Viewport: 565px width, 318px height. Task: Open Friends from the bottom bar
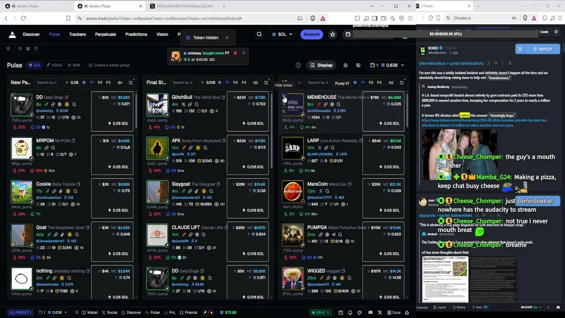pyautogui.click(x=188, y=313)
